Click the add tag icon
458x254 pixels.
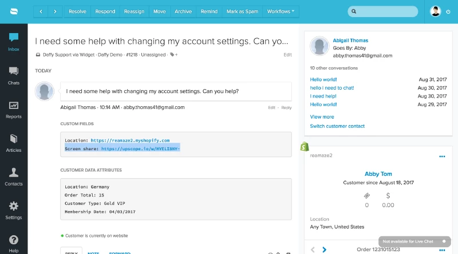coord(173,55)
